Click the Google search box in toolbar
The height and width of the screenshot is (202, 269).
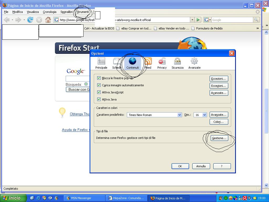232,20
